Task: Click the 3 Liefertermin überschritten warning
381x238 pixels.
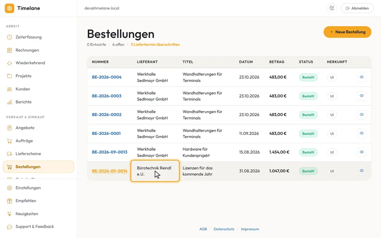Action: pyautogui.click(x=155, y=45)
